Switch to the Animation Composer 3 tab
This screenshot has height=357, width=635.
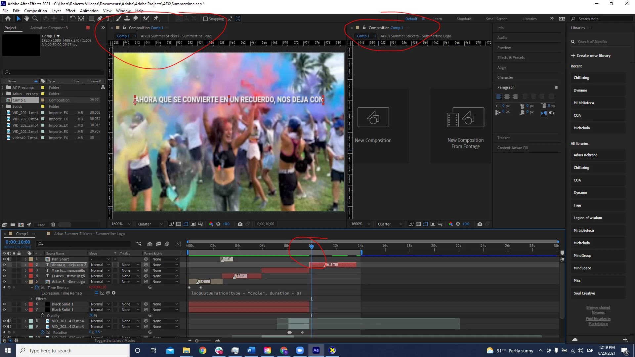click(x=49, y=28)
